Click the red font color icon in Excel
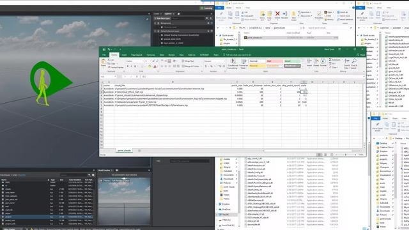The height and width of the screenshot is (230, 409). 155,66
